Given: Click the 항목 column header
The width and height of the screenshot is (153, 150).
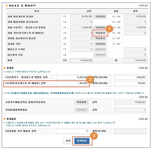Looking at the screenshot, I should point(37,11).
